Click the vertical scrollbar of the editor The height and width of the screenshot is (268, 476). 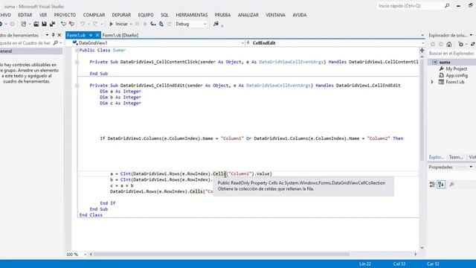422,109
